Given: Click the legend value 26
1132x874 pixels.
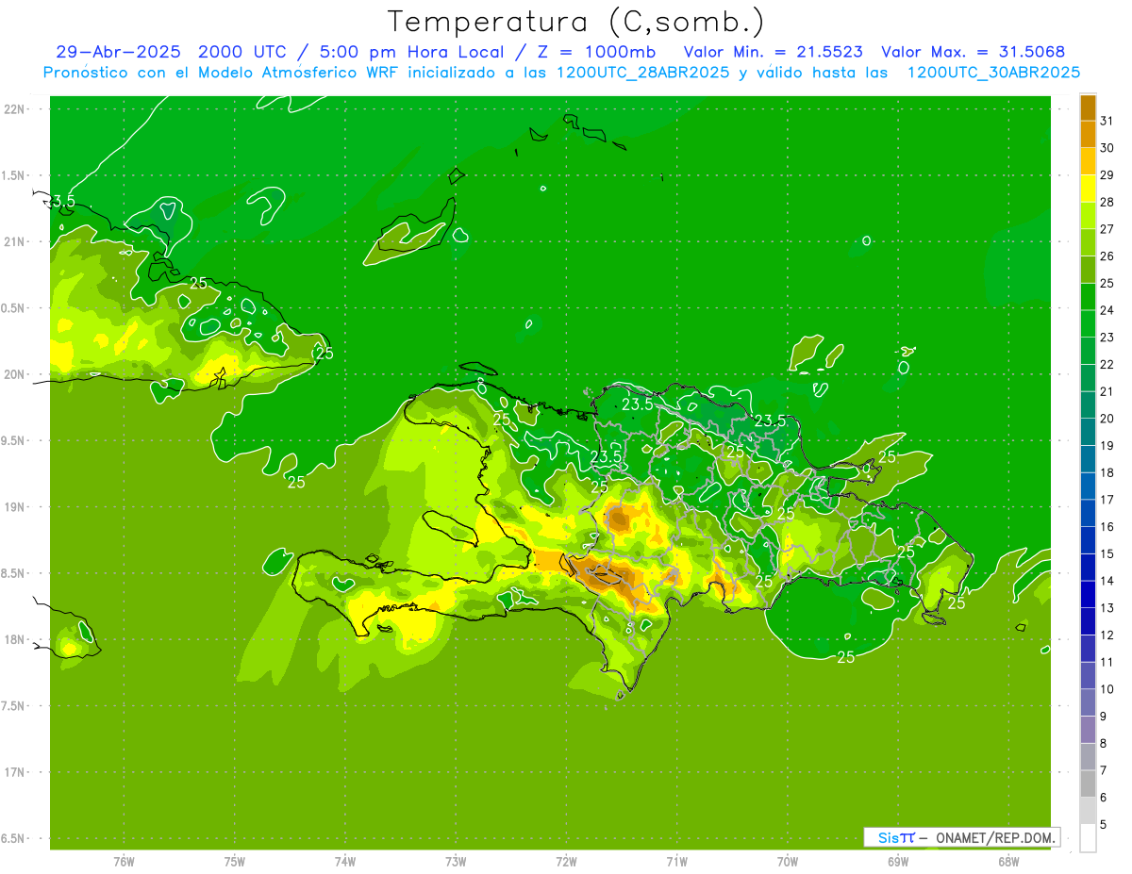Looking at the screenshot, I should pos(1107,256).
